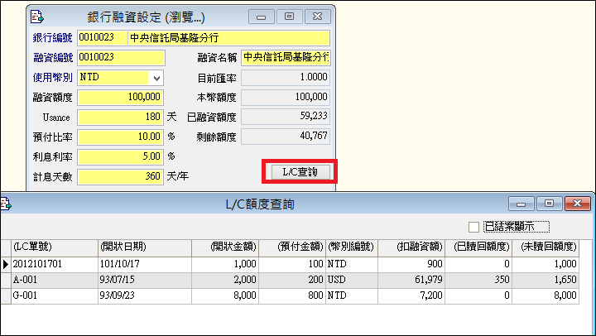596x336 pixels.
Task: Click the Usance days field
Action: click(121, 118)
